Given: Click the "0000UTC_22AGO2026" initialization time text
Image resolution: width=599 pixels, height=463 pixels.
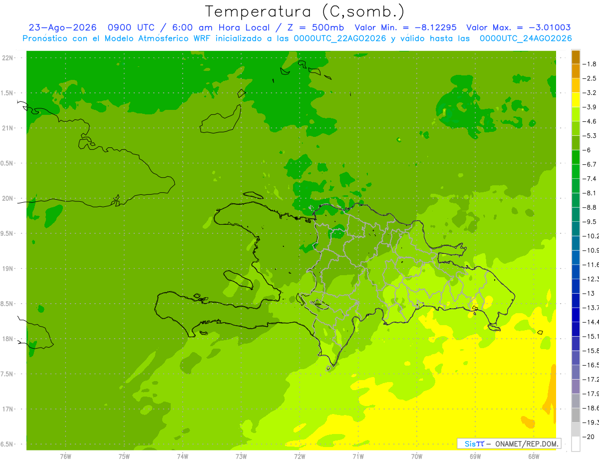Looking at the screenshot, I should tap(340, 38).
